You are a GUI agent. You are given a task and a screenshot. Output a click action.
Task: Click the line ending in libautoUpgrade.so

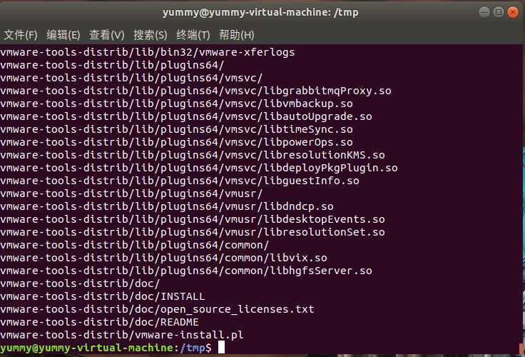tap(186, 116)
